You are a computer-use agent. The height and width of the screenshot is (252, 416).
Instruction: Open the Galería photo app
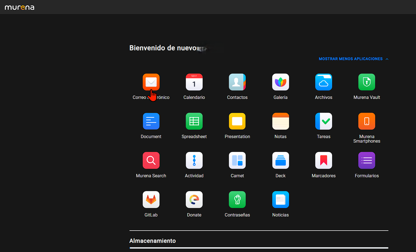point(280,82)
